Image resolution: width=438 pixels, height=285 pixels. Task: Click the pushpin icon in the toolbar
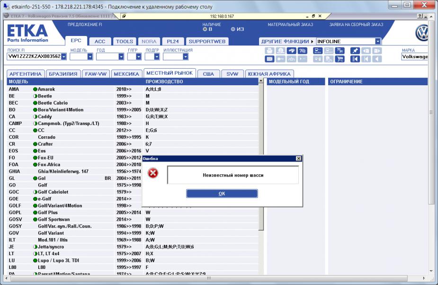355,51
